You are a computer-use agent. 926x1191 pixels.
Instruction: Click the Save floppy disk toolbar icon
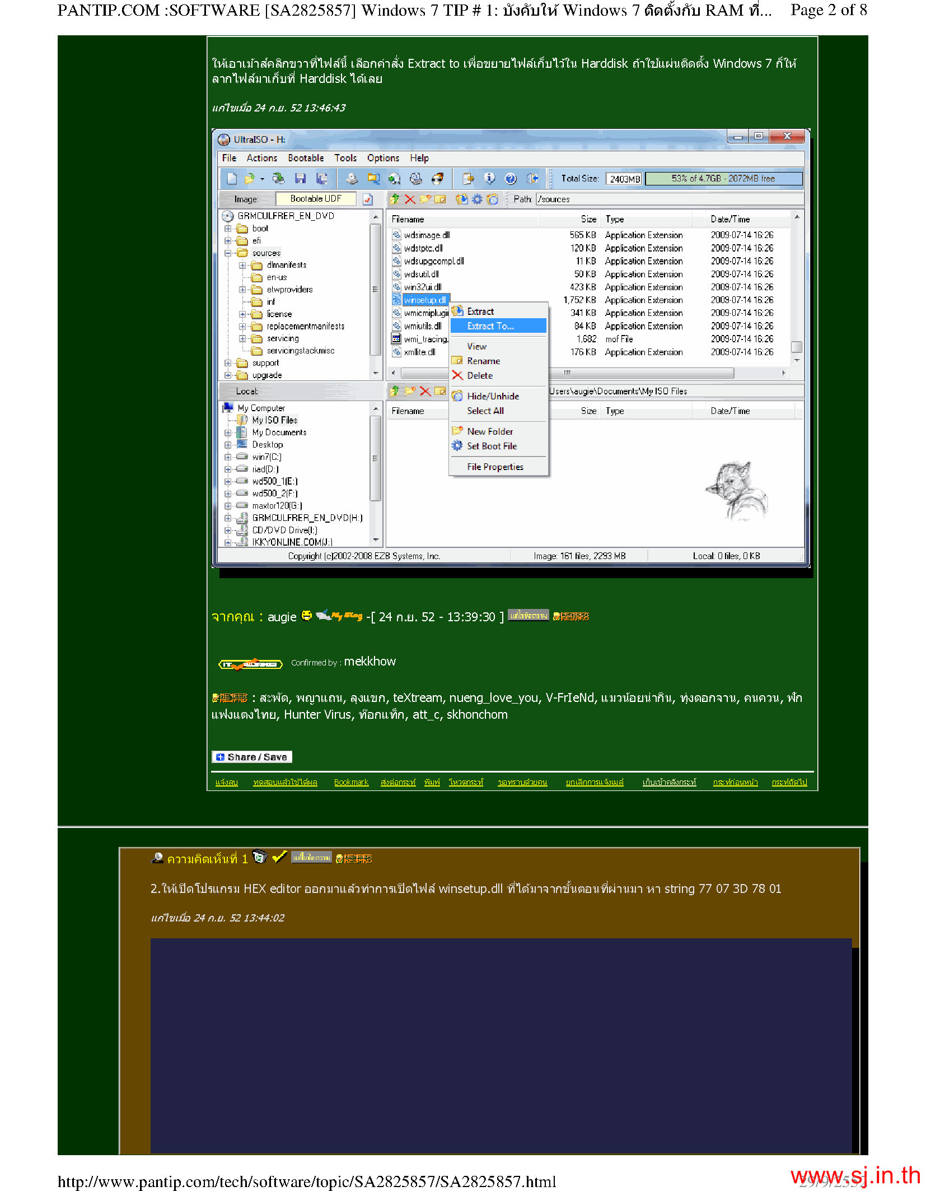point(301,179)
